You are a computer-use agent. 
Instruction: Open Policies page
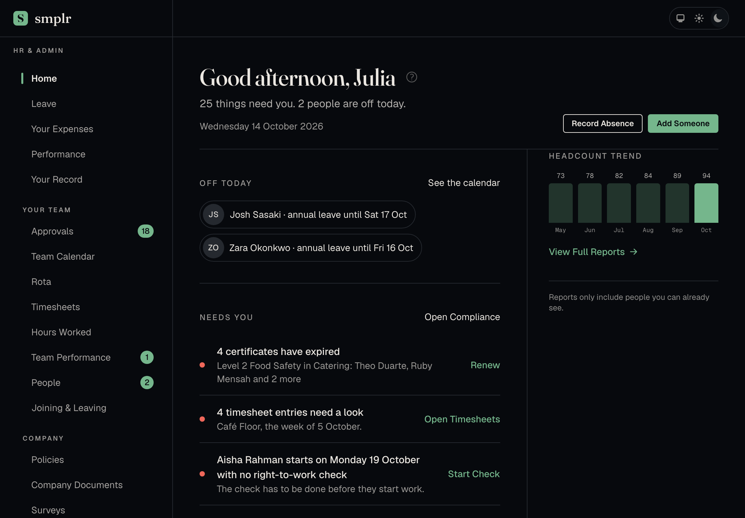[48, 460]
